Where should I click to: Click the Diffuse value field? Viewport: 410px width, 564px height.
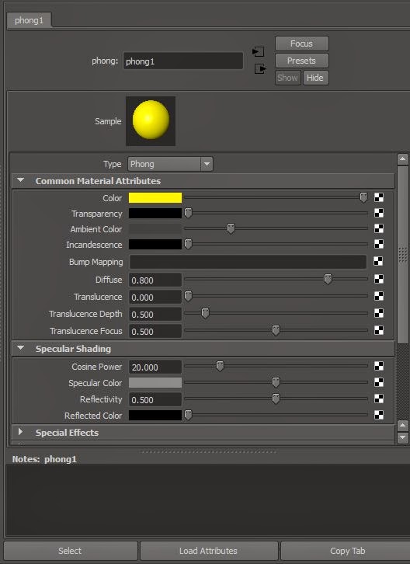click(x=155, y=280)
